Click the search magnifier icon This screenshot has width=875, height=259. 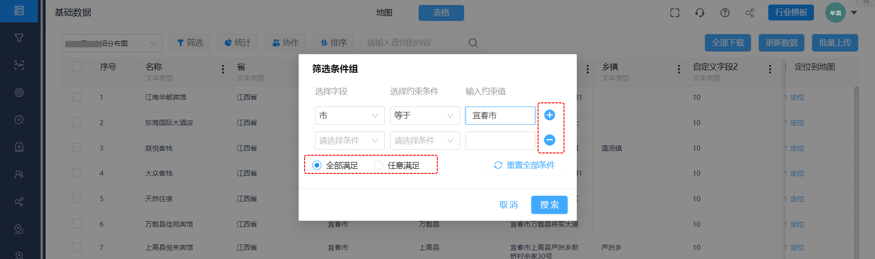point(473,43)
